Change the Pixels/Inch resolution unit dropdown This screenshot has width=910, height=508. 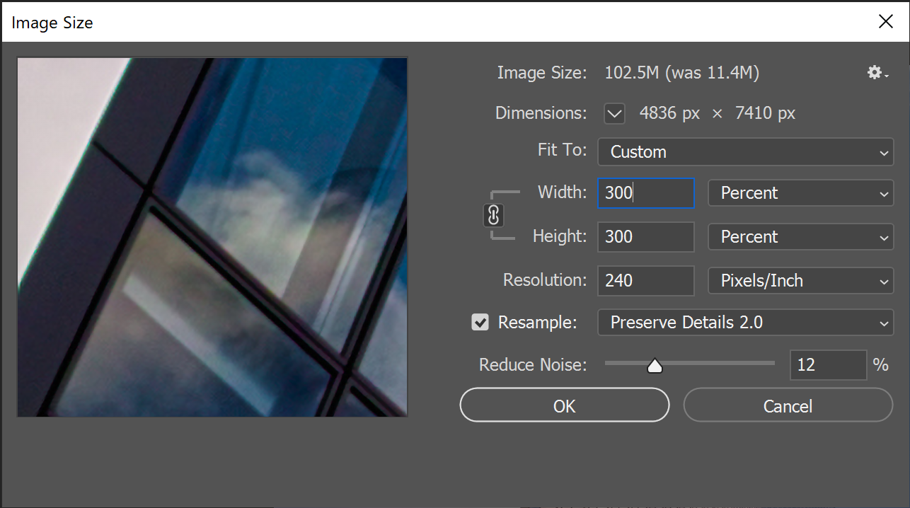800,281
